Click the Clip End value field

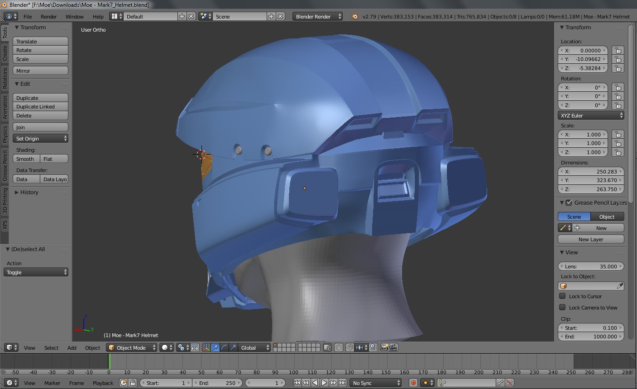point(591,337)
